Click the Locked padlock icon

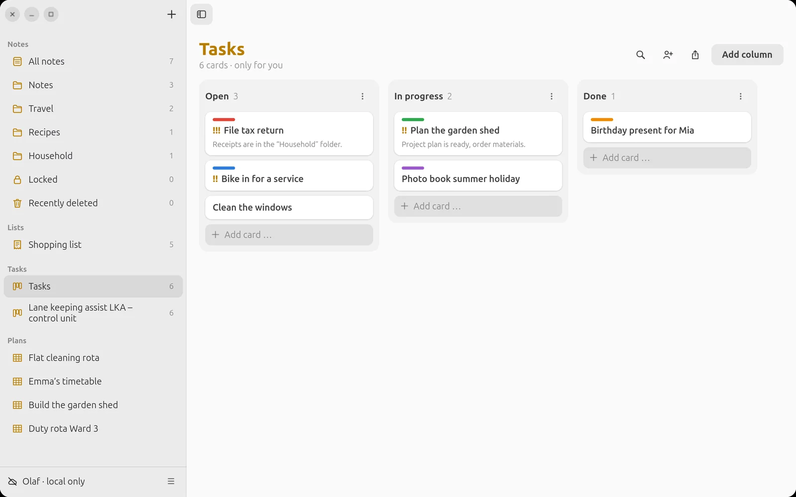pyautogui.click(x=17, y=179)
